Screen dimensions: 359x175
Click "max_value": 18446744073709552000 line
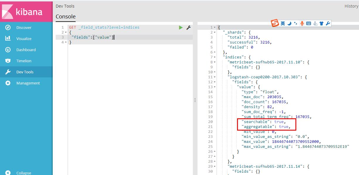(281, 141)
